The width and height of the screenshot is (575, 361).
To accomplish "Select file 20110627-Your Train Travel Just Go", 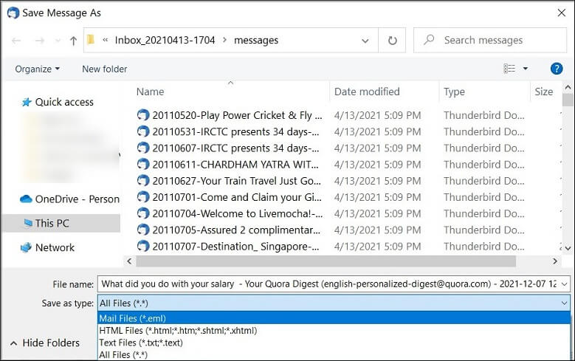I will [x=236, y=181].
